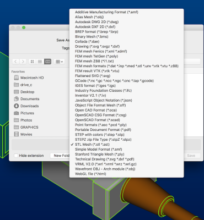This screenshot has height=220, width=204.
Task: Select Collada (*.dae) format
Action: 126,42
